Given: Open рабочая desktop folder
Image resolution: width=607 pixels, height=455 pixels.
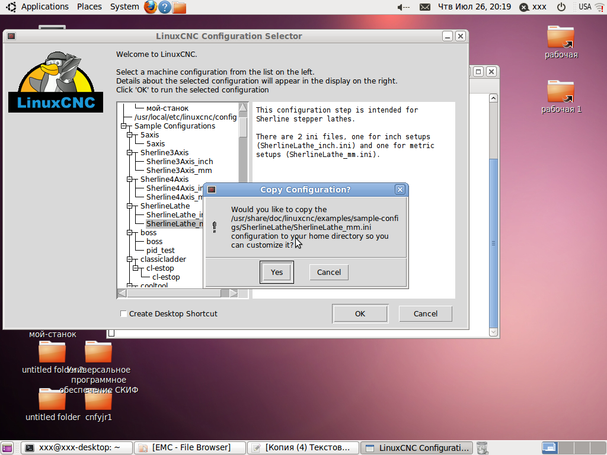Looking at the screenshot, I should coord(561,42).
